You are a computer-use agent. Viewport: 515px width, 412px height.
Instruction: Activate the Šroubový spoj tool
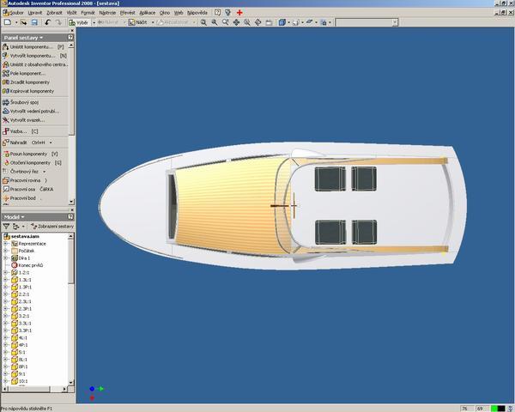coord(26,102)
